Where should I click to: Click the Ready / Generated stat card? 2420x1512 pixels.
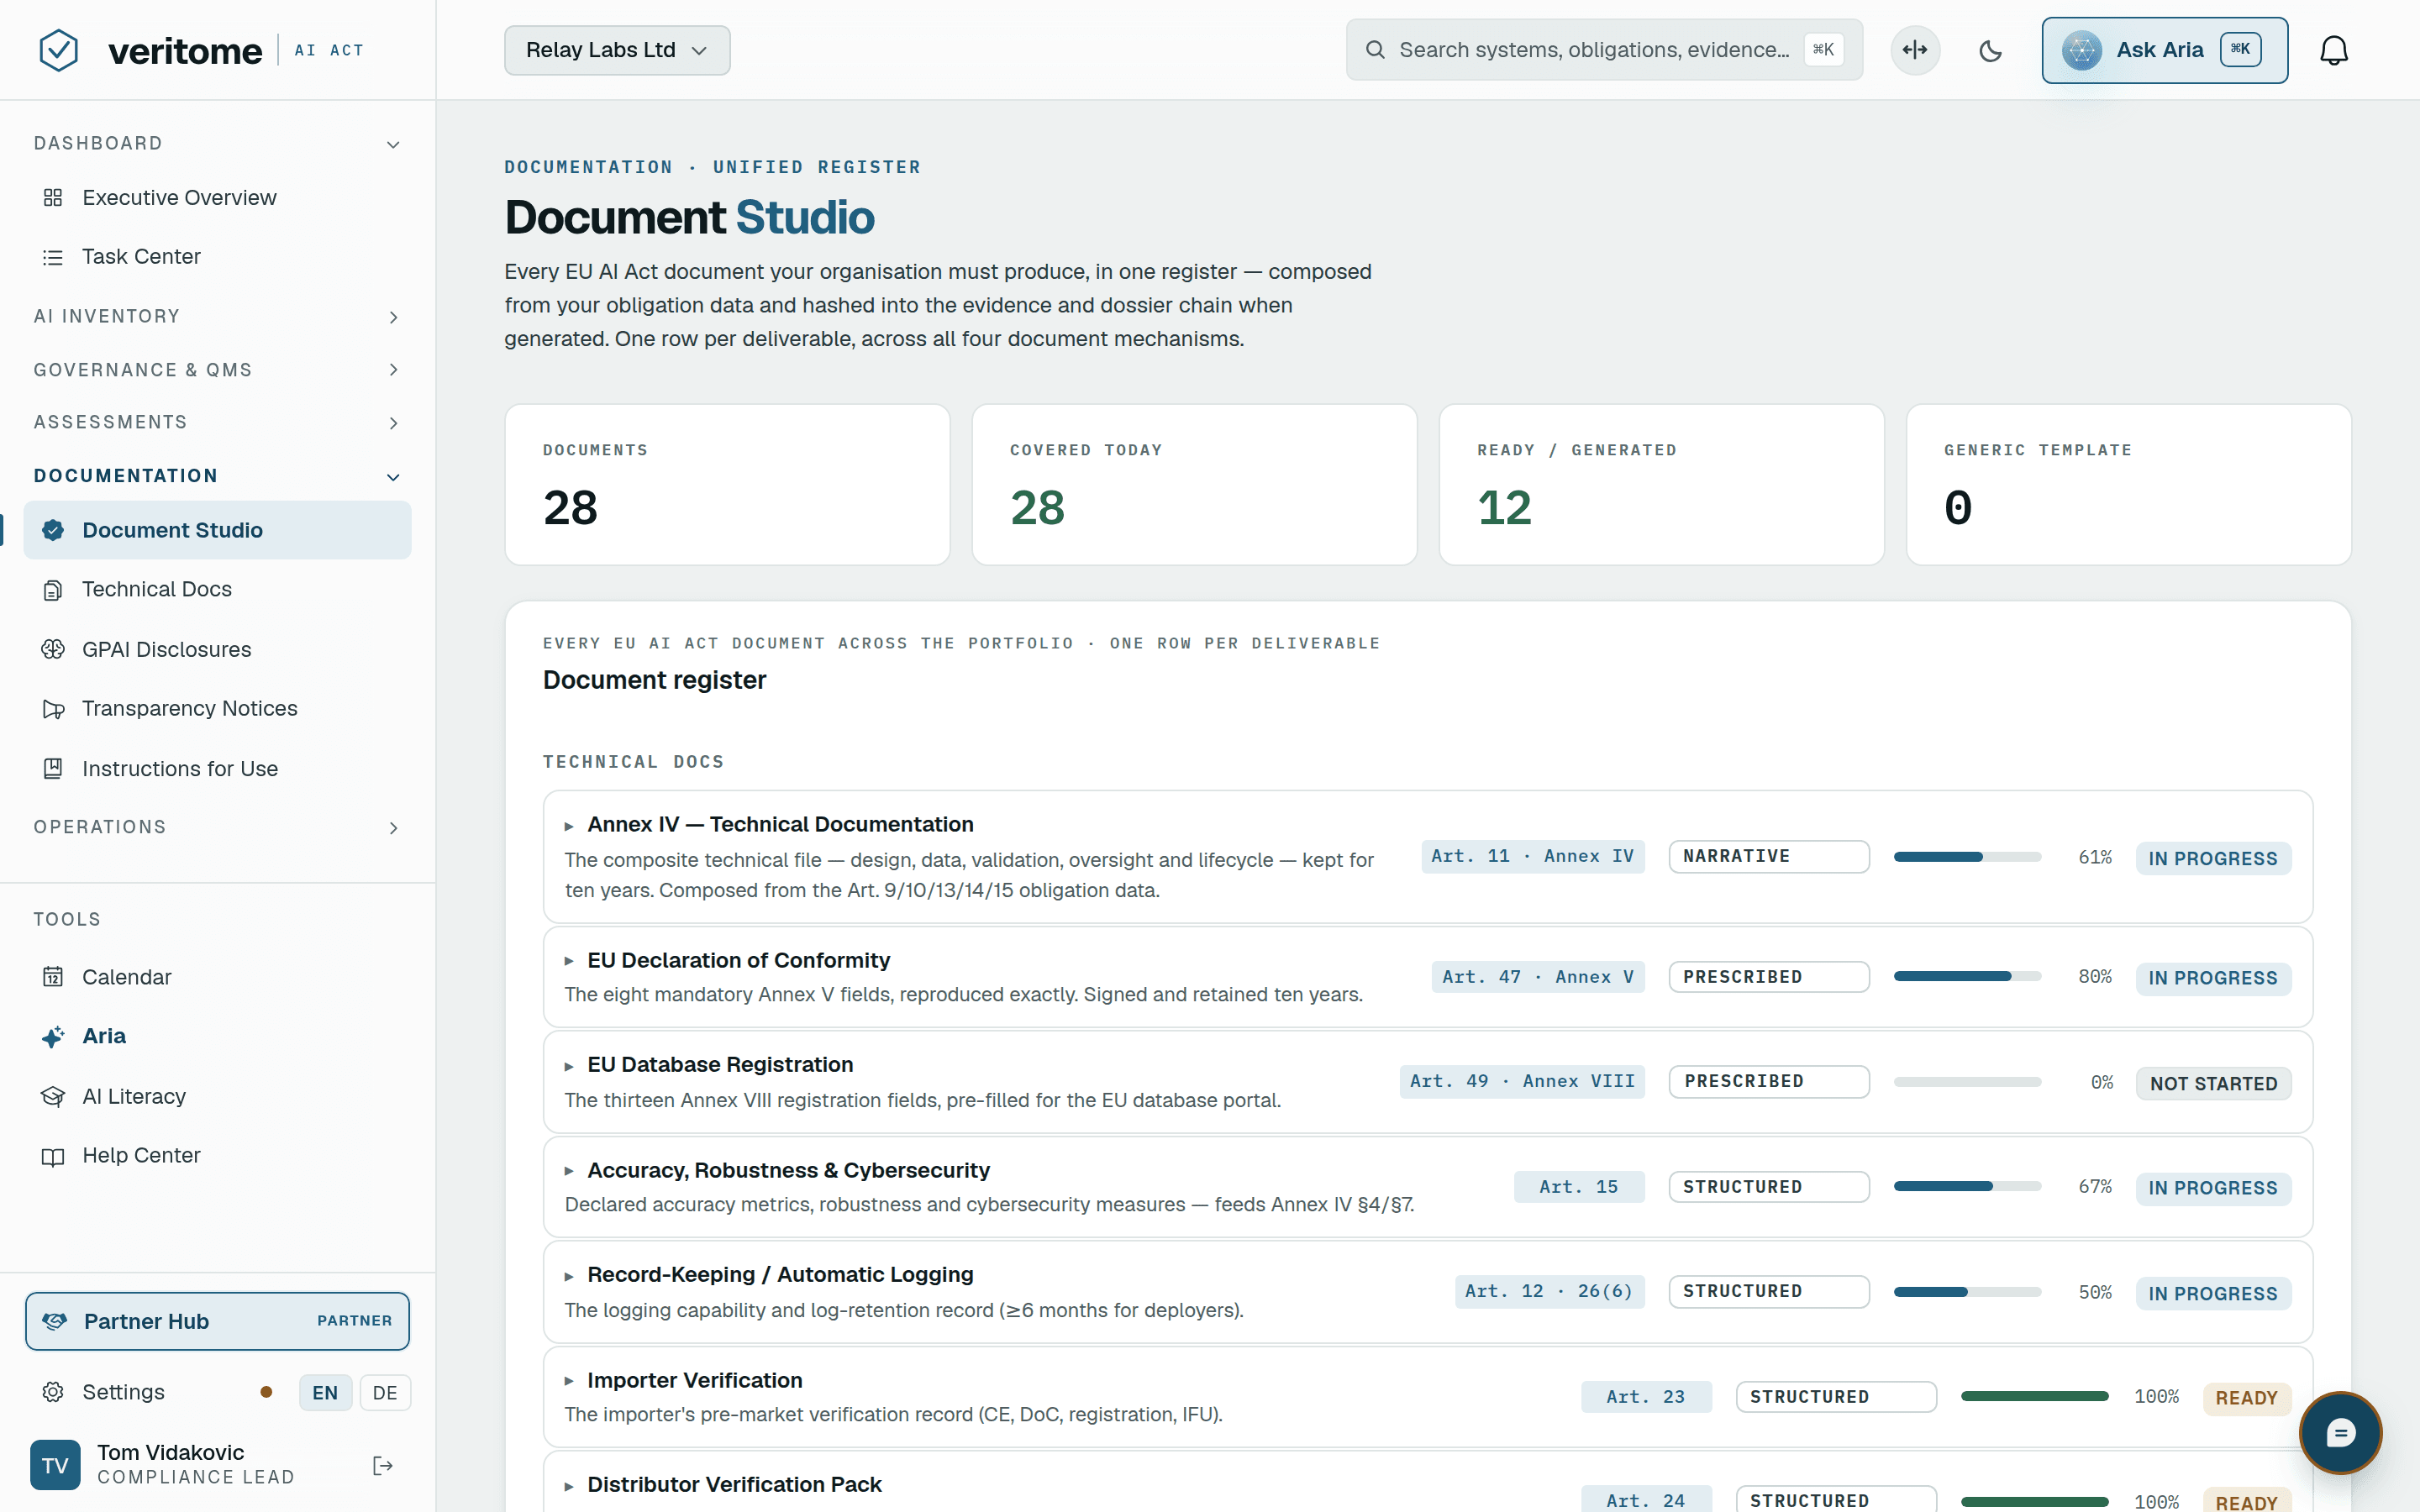pyautogui.click(x=1661, y=485)
